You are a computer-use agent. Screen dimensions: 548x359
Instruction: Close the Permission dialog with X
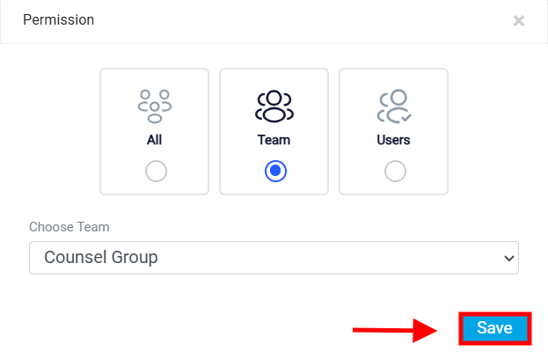pos(519,20)
